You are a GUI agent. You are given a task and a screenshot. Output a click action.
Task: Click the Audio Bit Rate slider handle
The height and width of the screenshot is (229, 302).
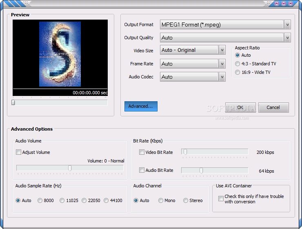201,171
